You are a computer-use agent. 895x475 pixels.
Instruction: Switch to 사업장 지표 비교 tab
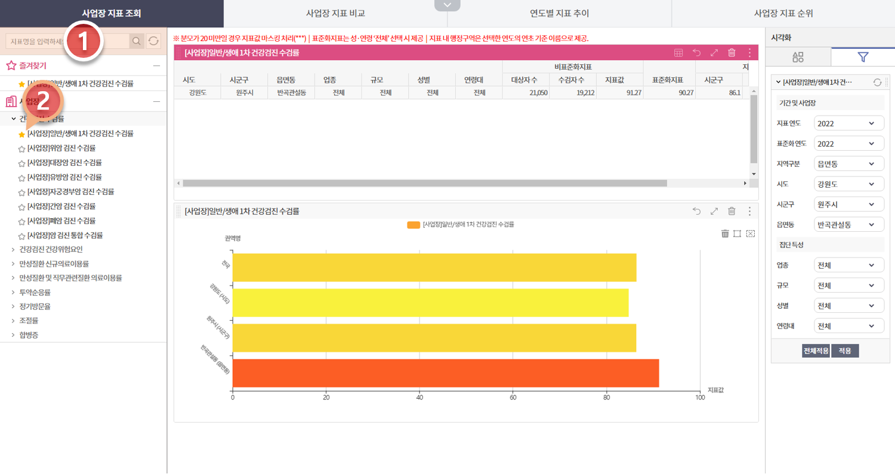pos(335,13)
